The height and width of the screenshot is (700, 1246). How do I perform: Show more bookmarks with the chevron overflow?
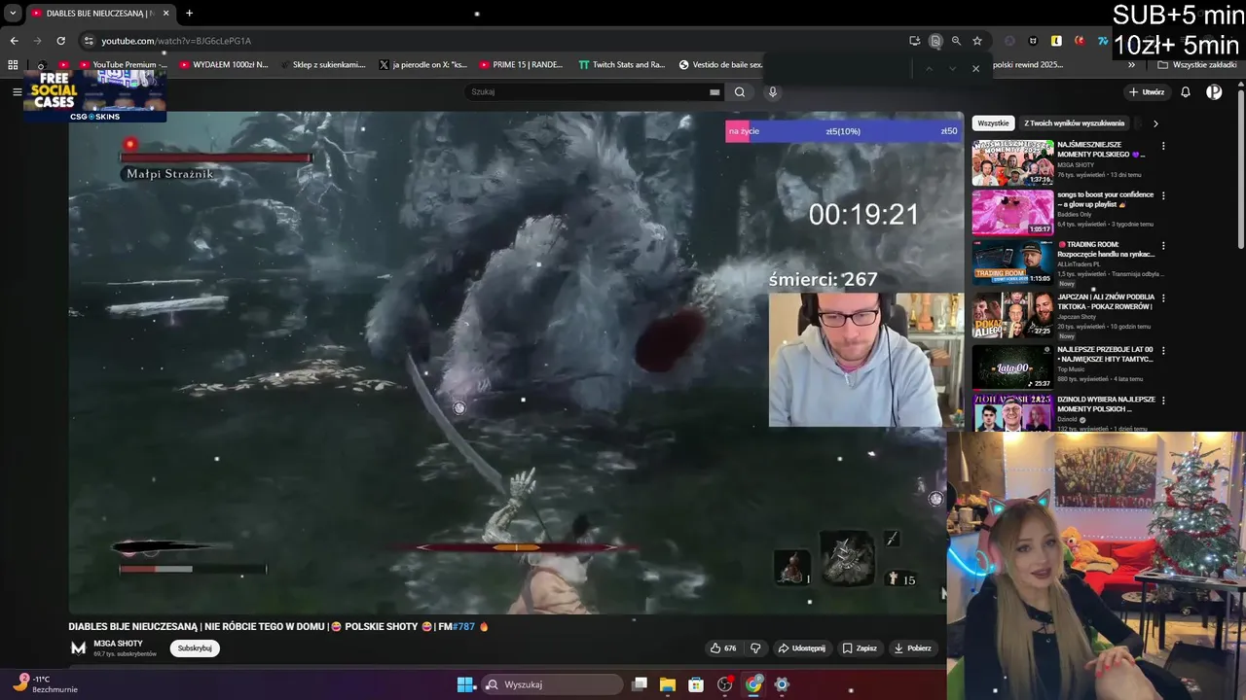coord(1131,65)
